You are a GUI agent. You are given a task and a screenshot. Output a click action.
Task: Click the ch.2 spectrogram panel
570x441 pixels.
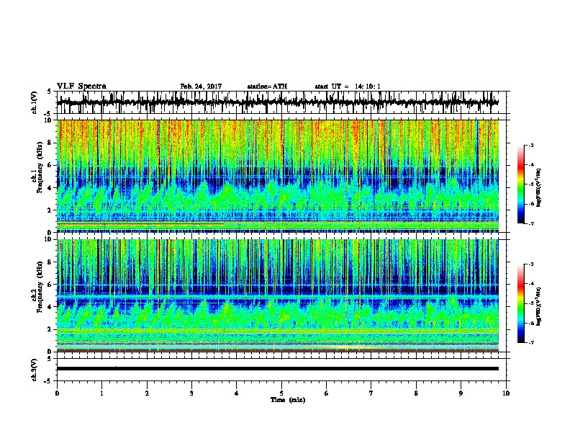pos(277,295)
